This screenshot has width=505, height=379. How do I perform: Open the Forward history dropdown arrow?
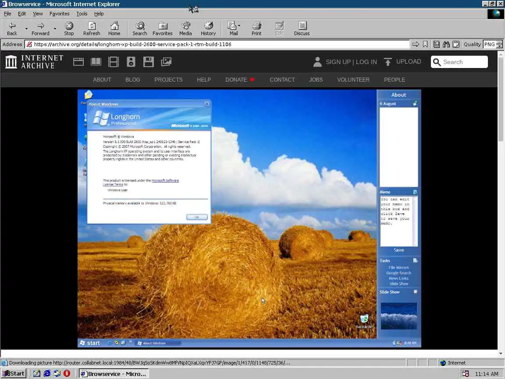click(55, 29)
